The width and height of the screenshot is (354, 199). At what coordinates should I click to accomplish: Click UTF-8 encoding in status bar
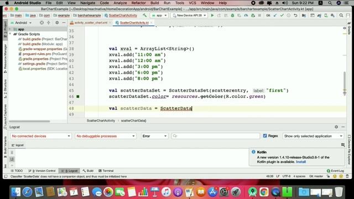click(286, 176)
